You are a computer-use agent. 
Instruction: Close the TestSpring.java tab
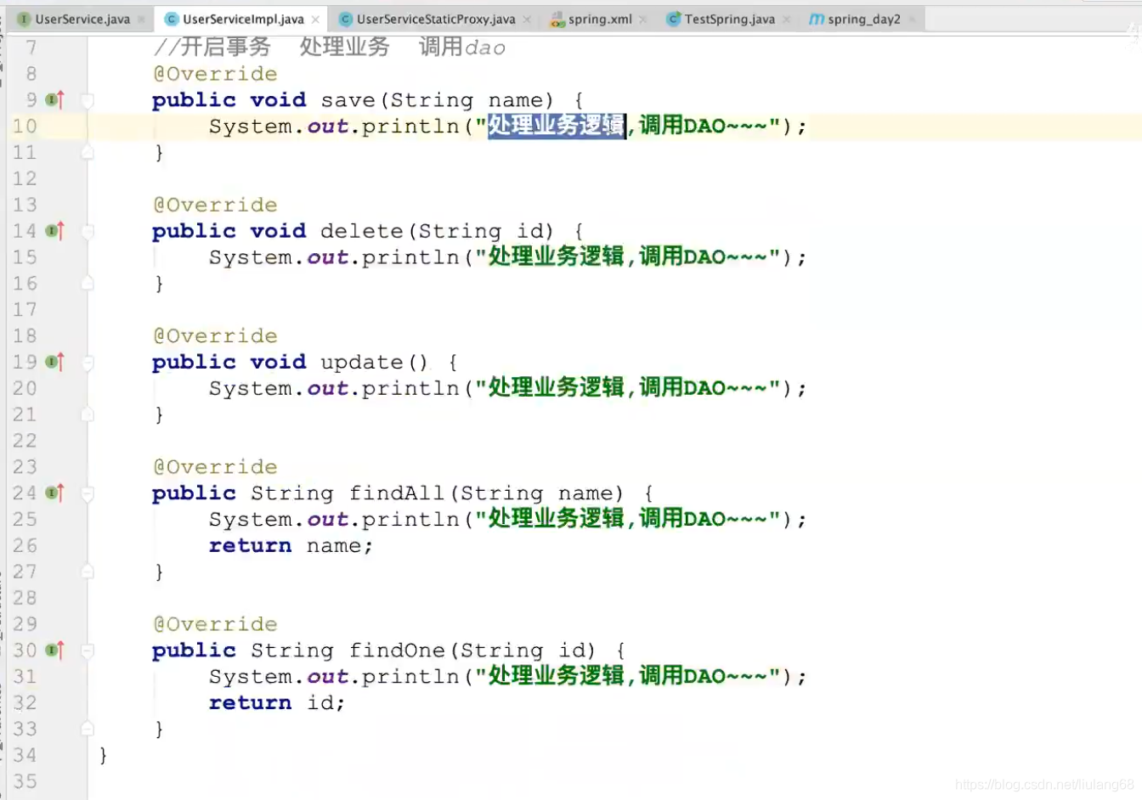tap(786, 20)
